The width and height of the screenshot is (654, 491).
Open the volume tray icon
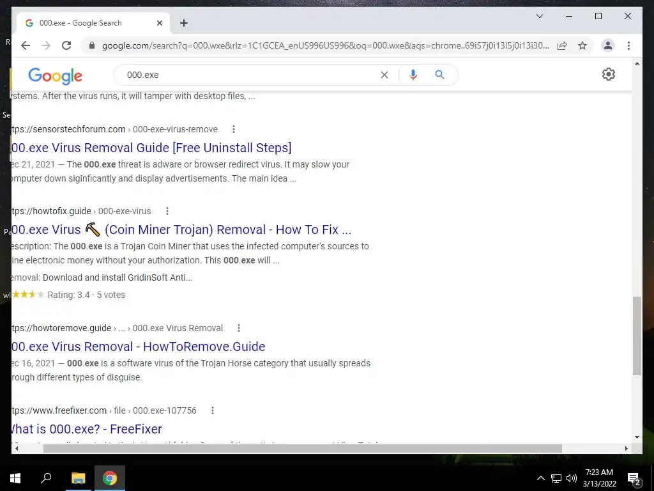[572, 478]
